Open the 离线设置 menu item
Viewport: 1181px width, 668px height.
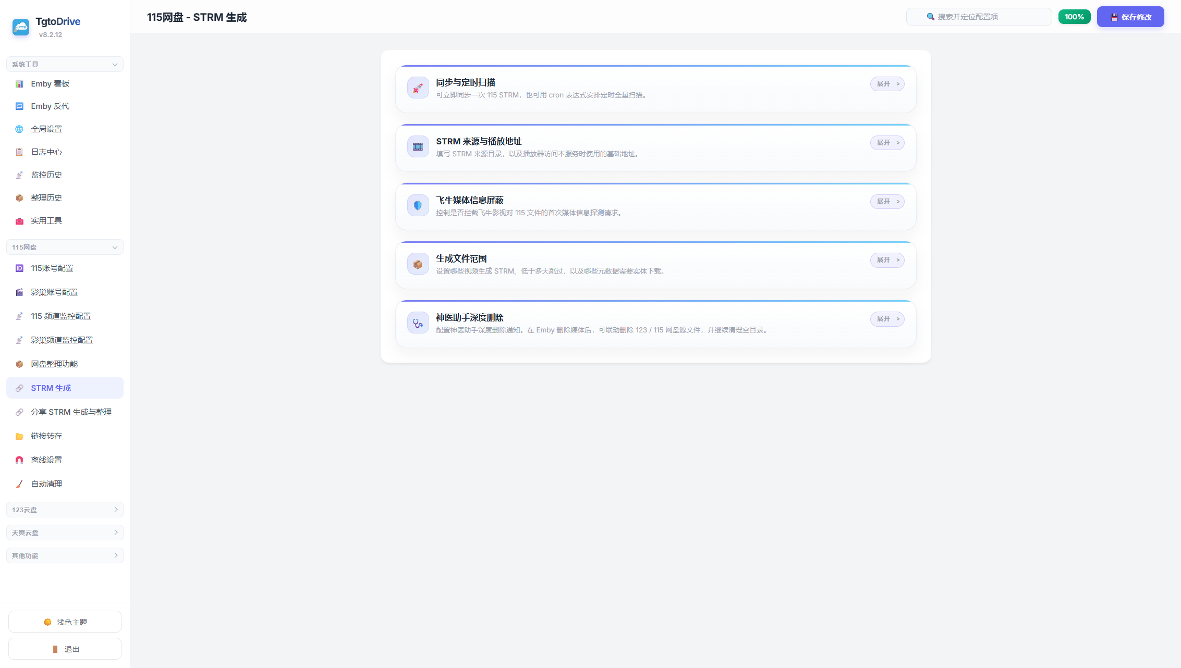point(65,460)
